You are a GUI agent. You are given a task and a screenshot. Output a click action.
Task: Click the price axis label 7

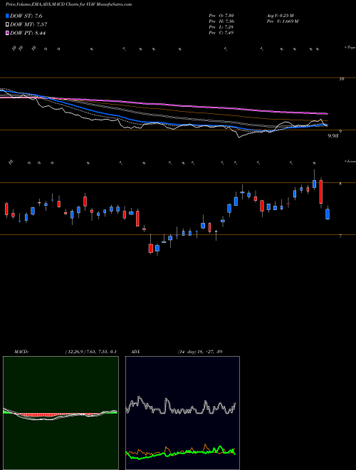pos(340,236)
